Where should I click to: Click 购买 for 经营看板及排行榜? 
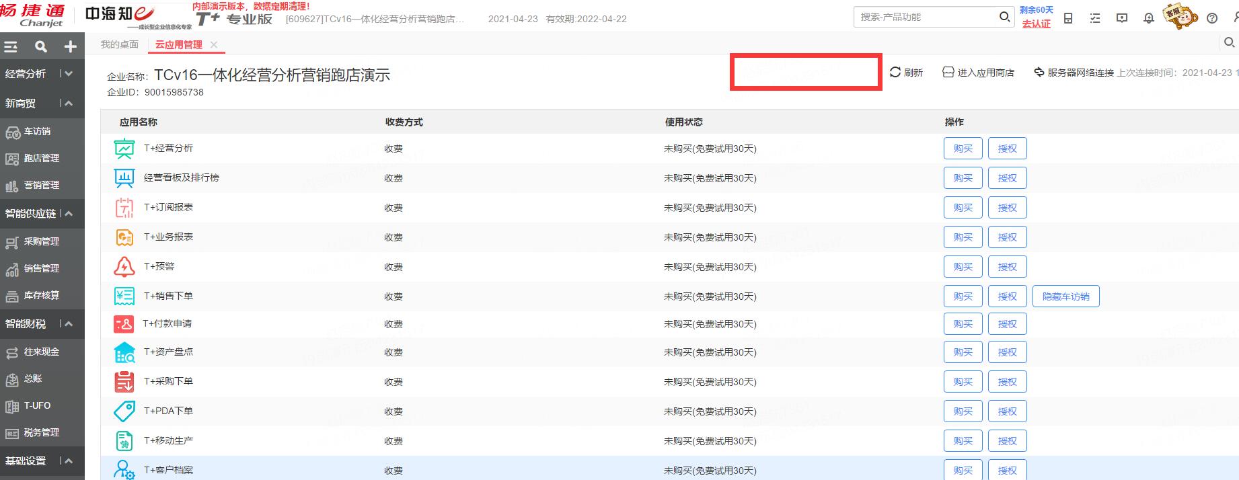[x=963, y=178]
